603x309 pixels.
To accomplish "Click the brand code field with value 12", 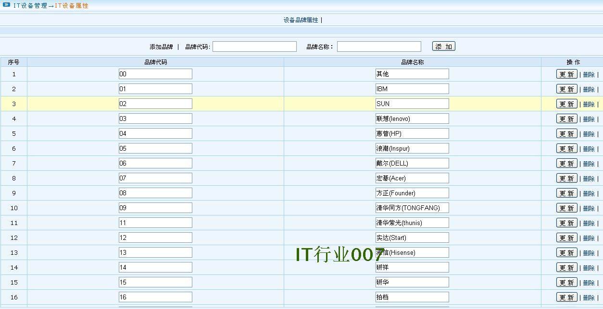I will coord(155,238).
